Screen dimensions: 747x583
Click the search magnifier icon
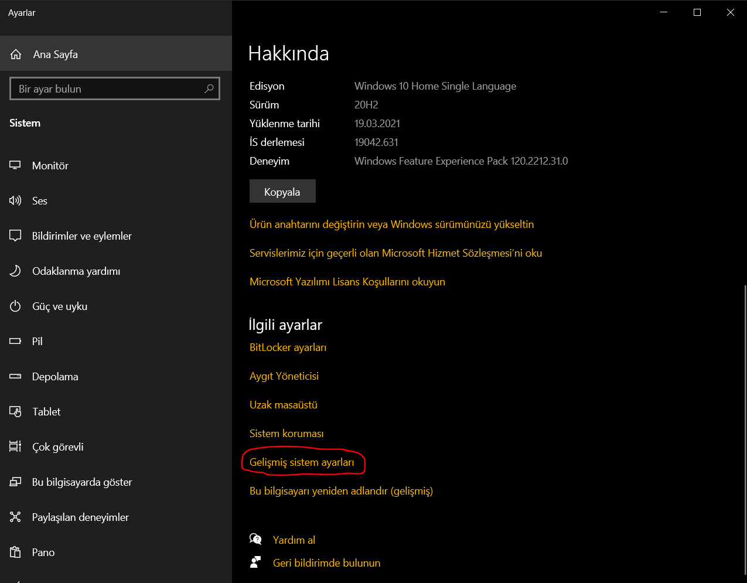pos(209,89)
